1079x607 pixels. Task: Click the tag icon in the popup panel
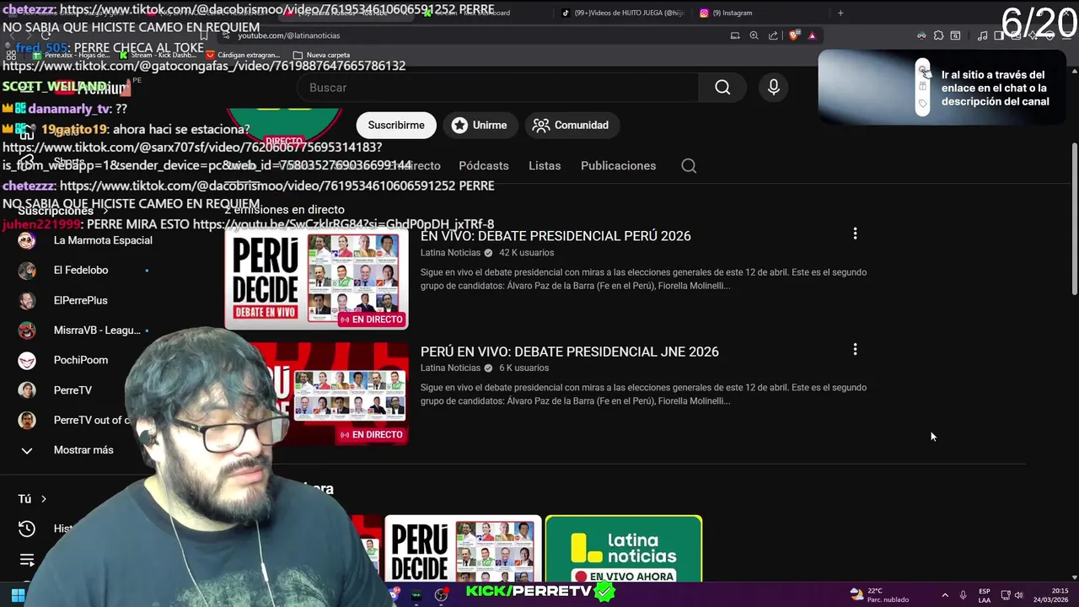[x=923, y=104]
